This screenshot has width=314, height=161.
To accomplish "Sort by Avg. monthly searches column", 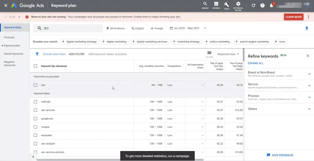I will click(151, 66).
